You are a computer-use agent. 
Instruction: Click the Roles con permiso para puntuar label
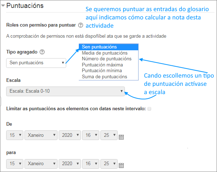pos(41,25)
